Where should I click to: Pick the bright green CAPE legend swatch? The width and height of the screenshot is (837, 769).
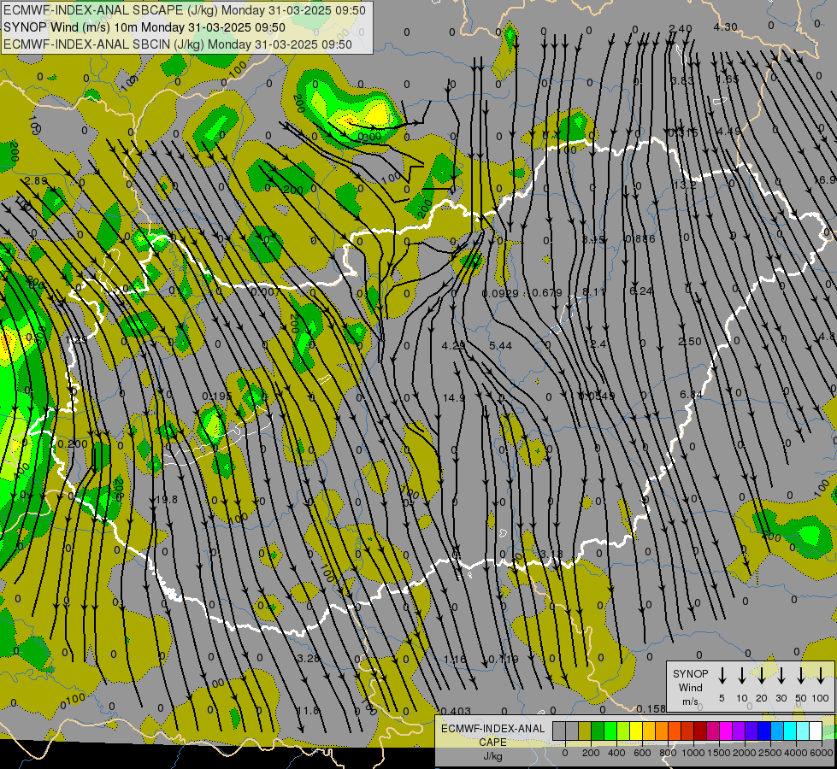[x=610, y=731]
